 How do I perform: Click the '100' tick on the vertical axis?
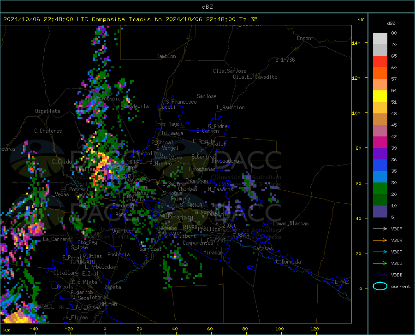pyautogui.click(x=356, y=113)
